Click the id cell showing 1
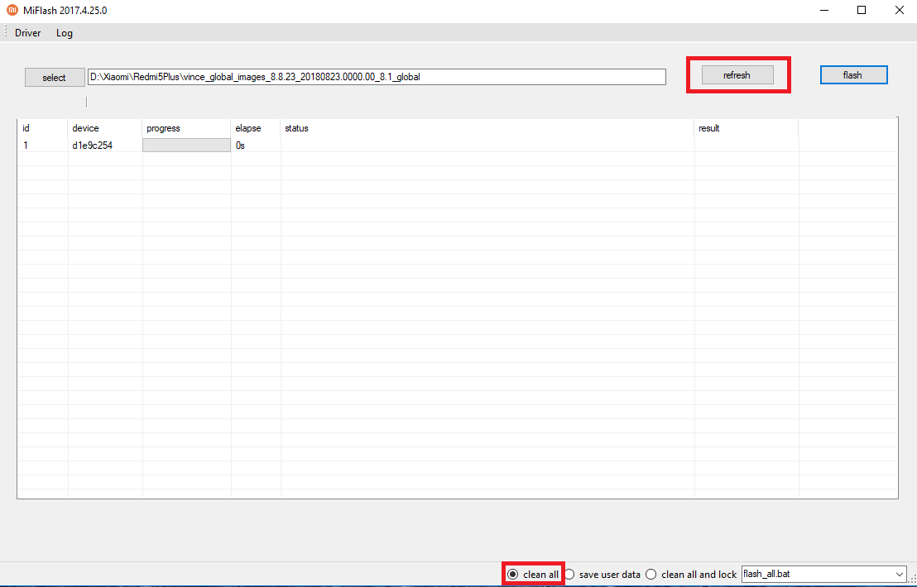The height and width of the screenshot is (587, 917). (x=26, y=146)
